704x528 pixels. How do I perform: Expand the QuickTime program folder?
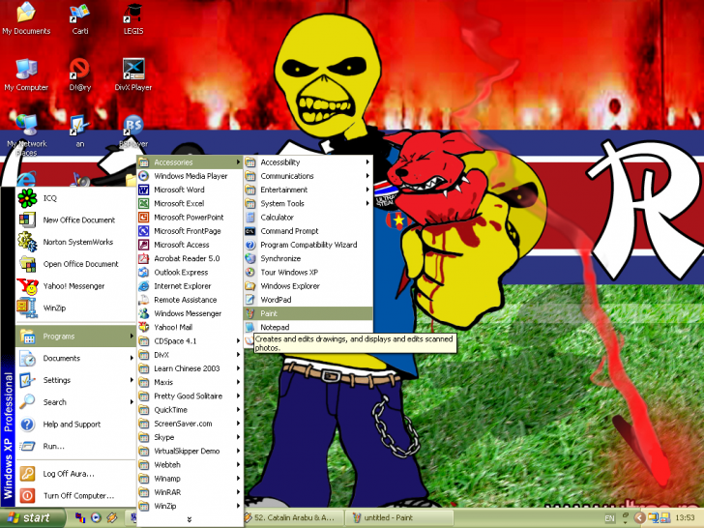pos(190,410)
